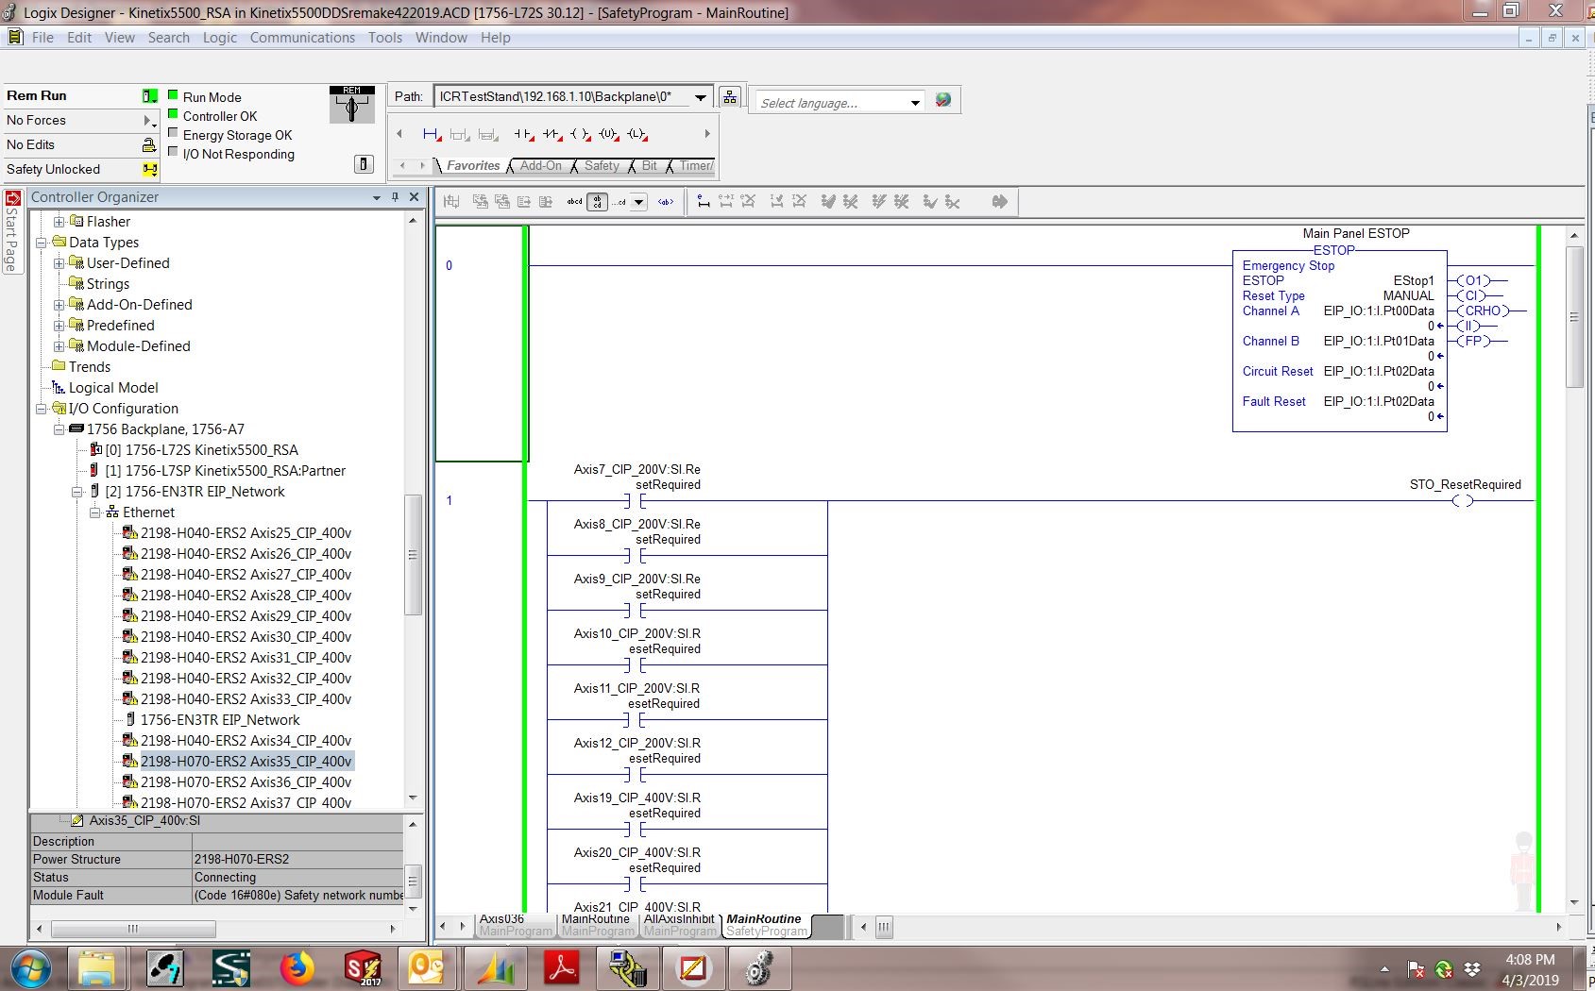The image size is (1595, 991).
Task: Switch to the Add-On instruction tab
Action: 540,165
